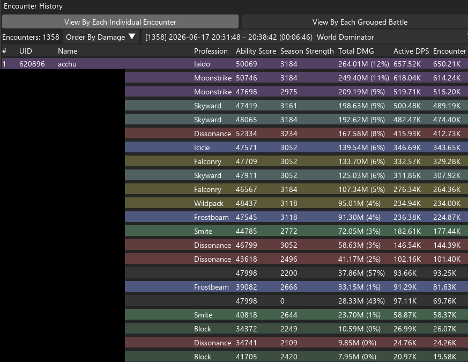Viewport: 468px width, 362px height.
Task: Select the Falconry row with 133.70M damage
Action: pyautogui.click(x=296, y=161)
